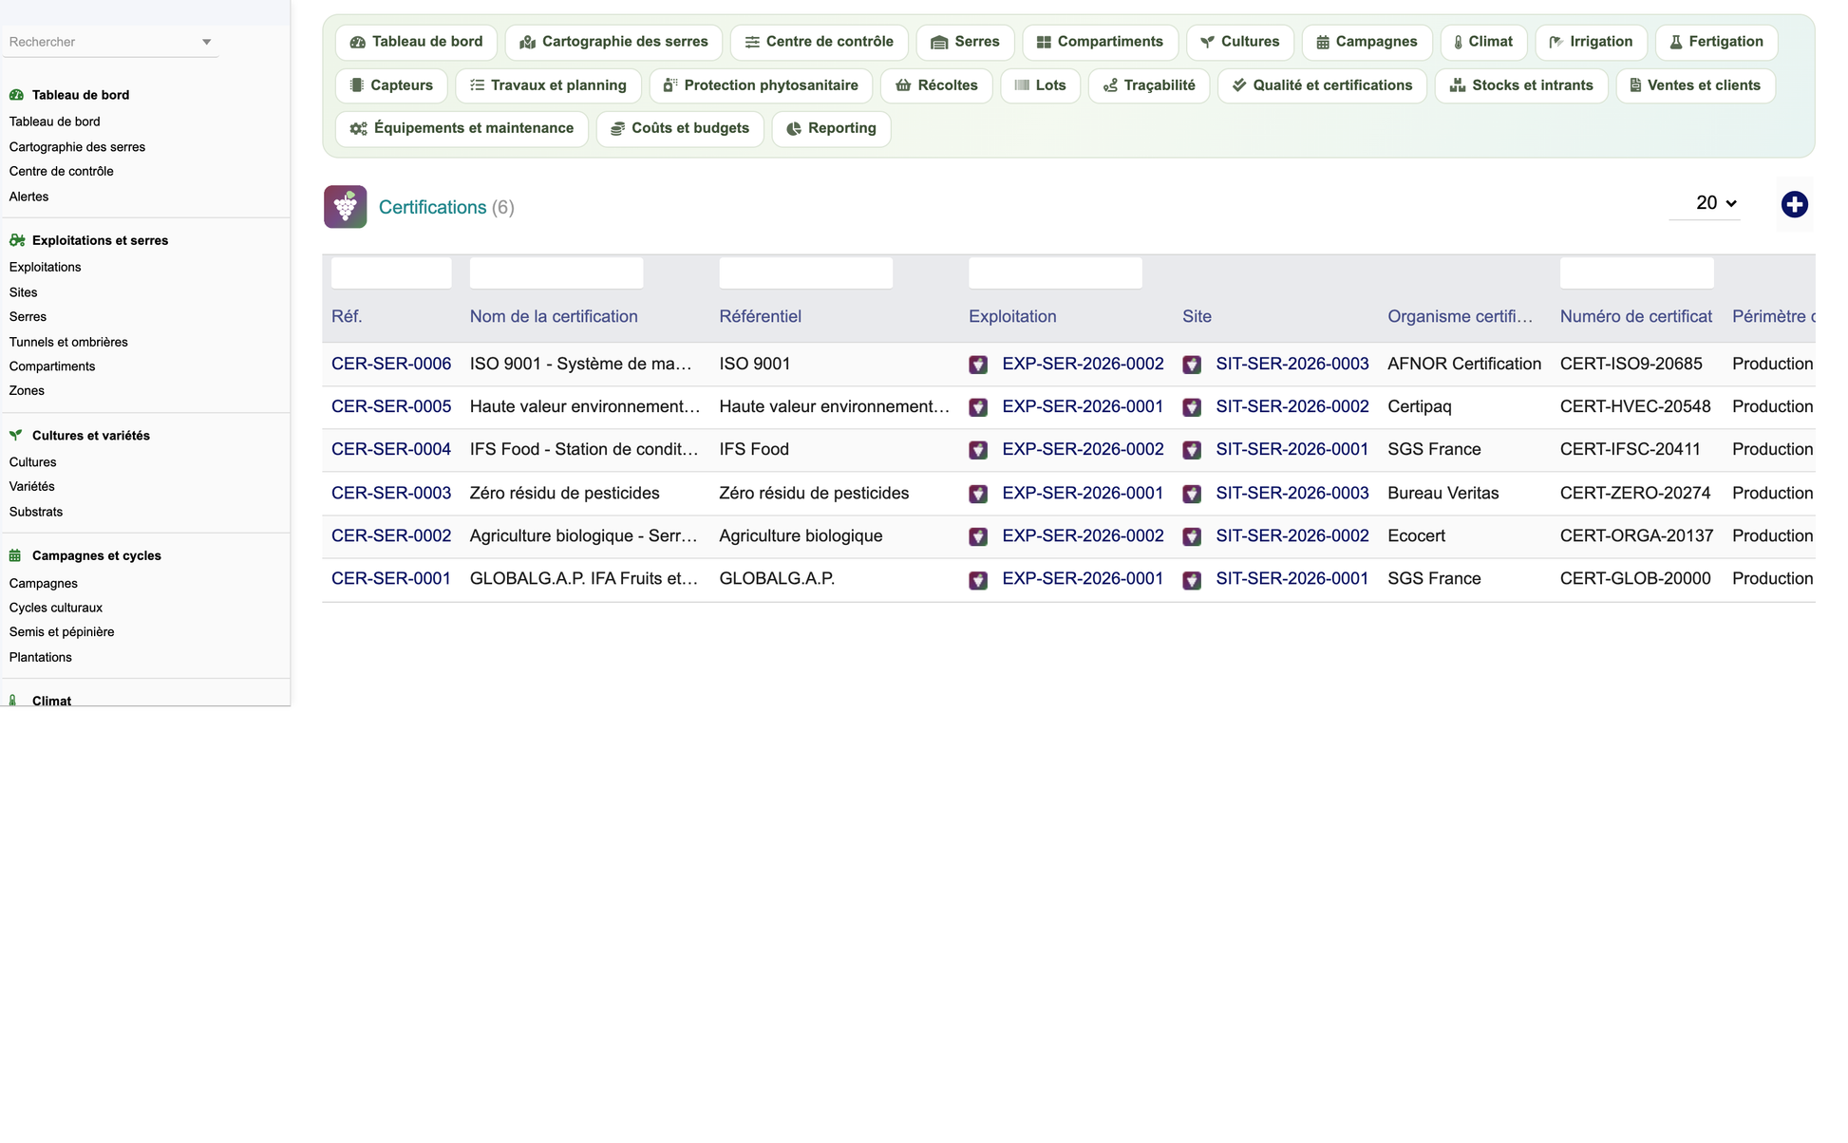Open Zones in the sidebar

(x=27, y=390)
